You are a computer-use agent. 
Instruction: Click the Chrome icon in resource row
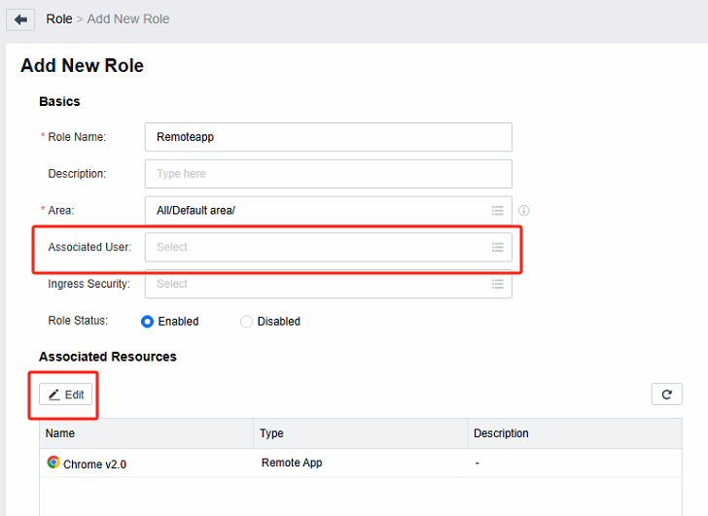pos(53,463)
